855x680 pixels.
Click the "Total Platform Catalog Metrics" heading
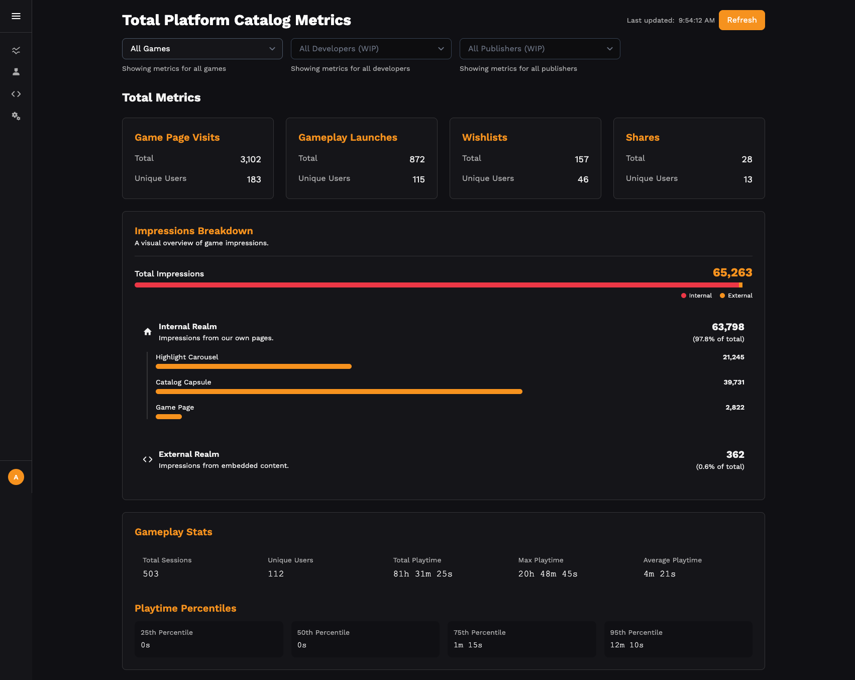click(237, 20)
